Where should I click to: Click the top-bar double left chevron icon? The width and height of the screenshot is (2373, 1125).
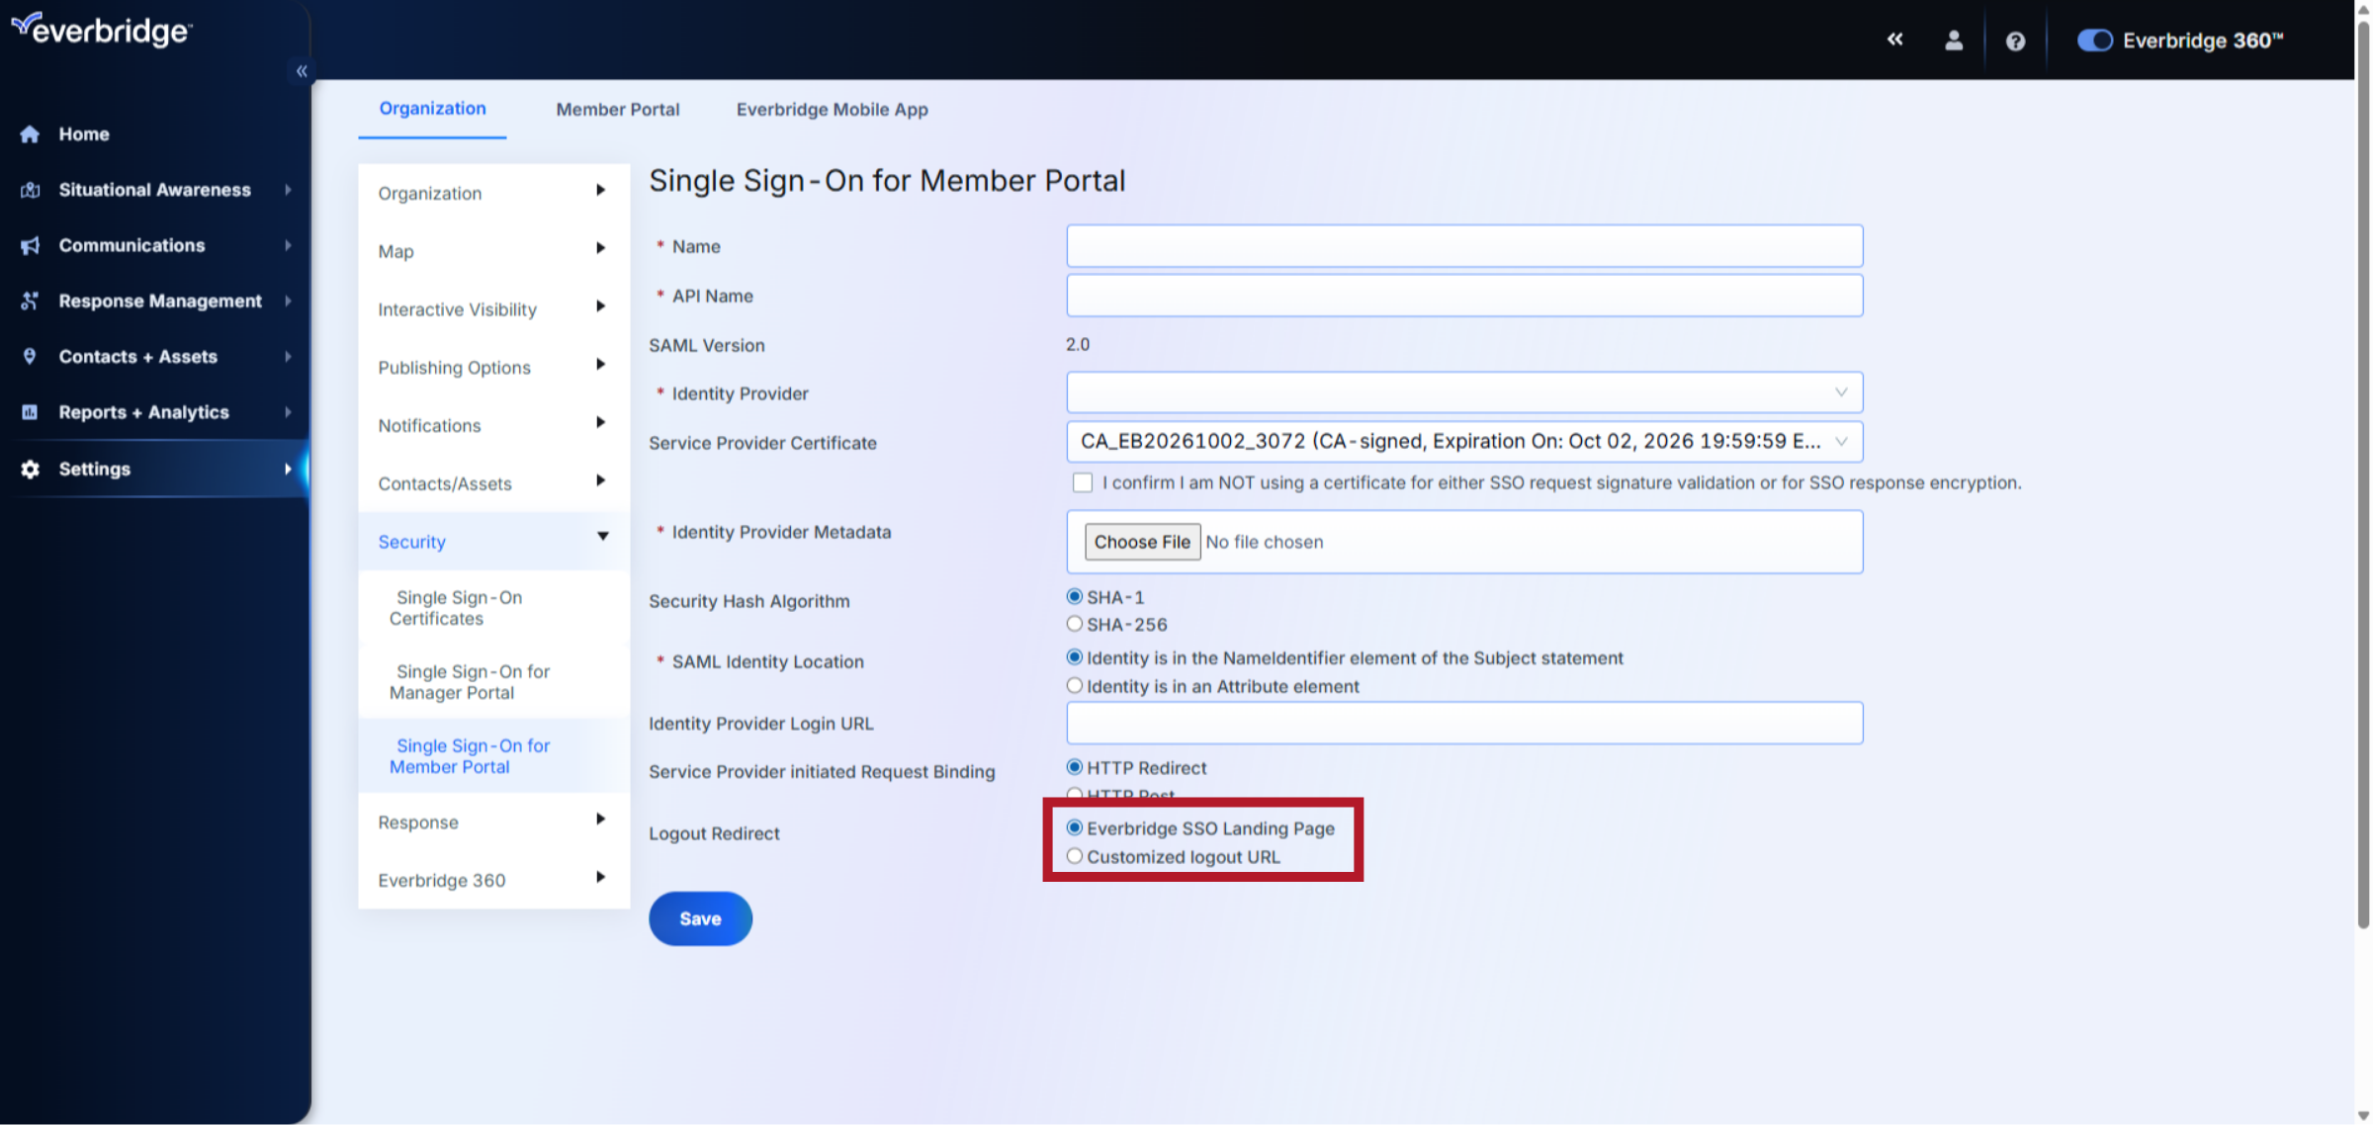click(1894, 40)
